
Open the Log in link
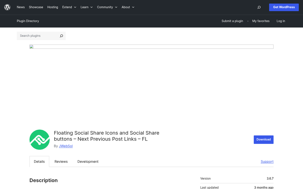[281, 21]
